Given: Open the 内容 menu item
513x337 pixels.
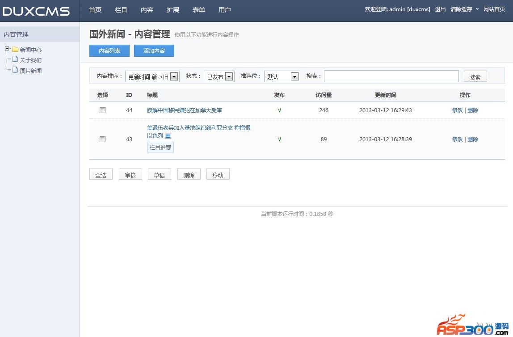Looking at the screenshot, I should tap(147, 10).
